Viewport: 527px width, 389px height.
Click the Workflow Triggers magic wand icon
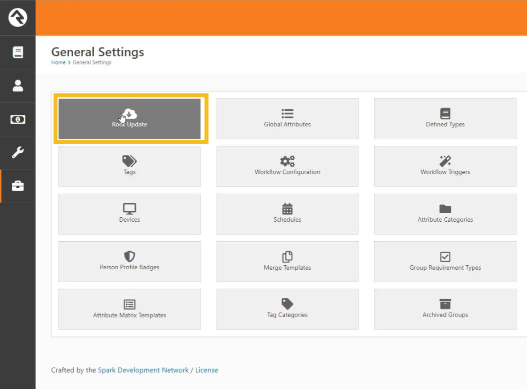(x=445, y=161)
